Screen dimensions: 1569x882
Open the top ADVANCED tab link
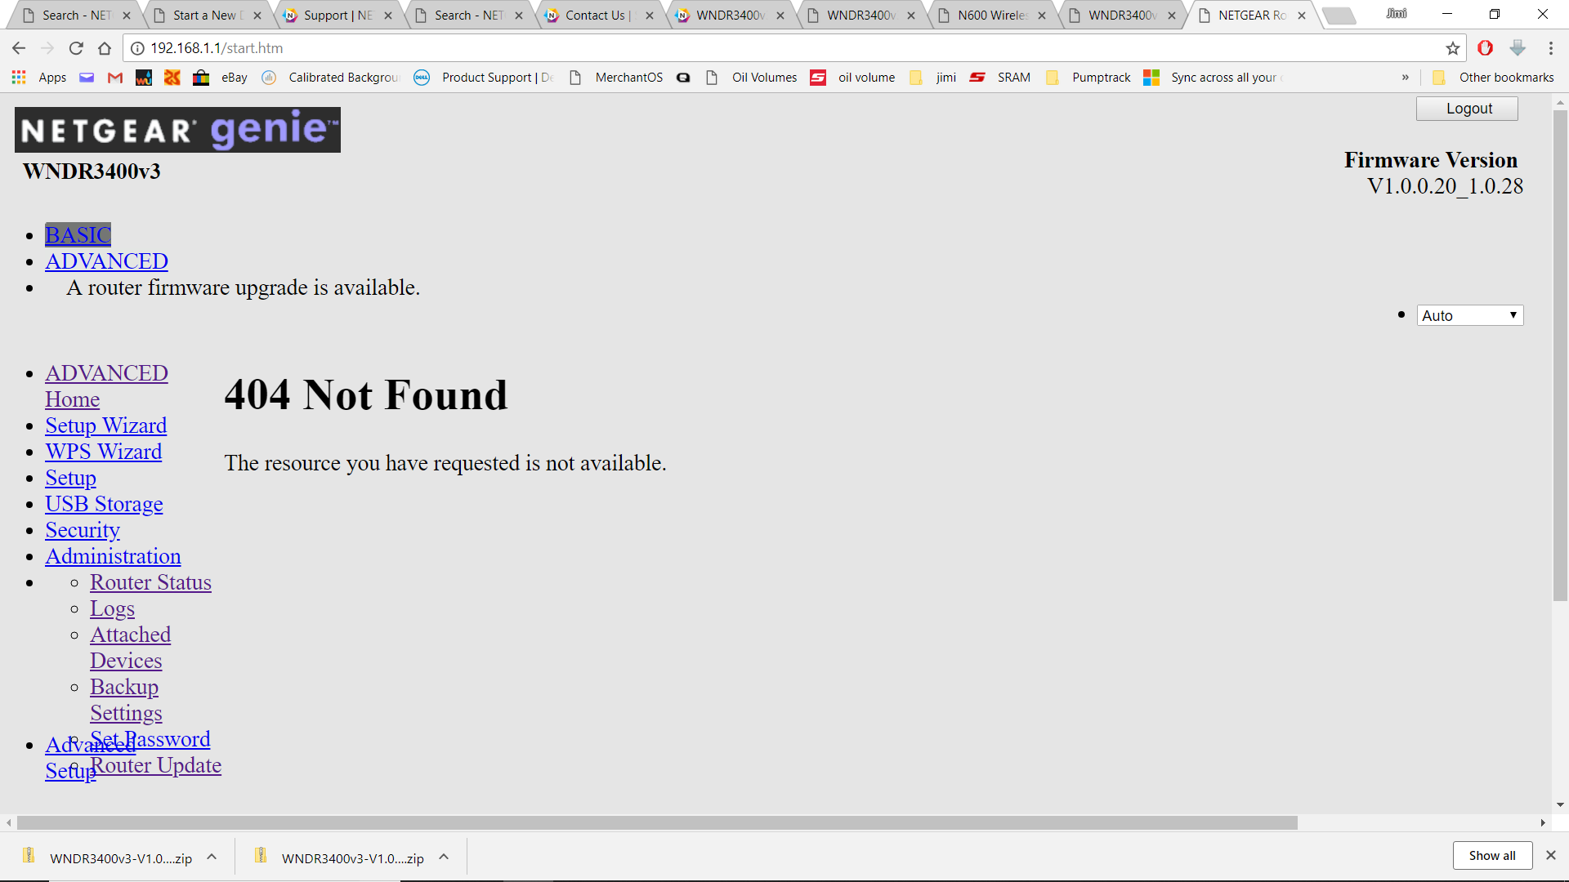point(106,261)
